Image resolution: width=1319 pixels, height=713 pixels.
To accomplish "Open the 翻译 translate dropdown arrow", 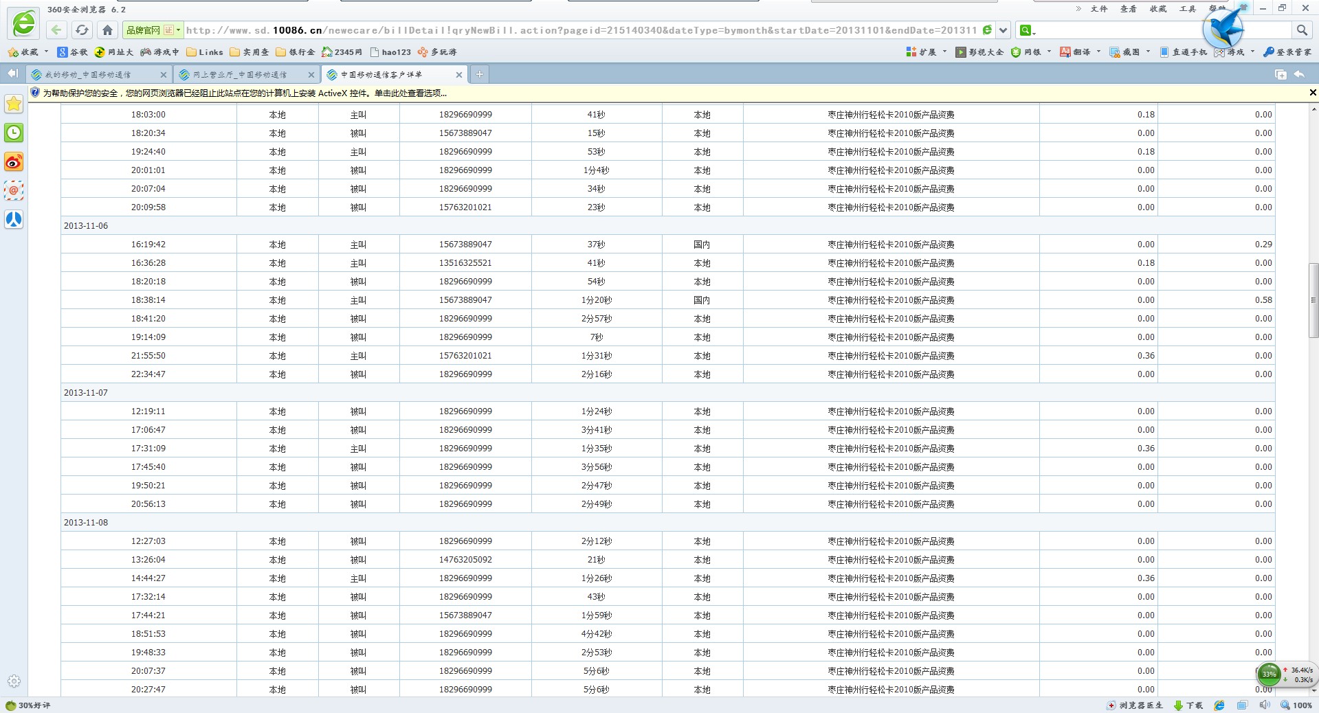I will [x=1098, y=52].
